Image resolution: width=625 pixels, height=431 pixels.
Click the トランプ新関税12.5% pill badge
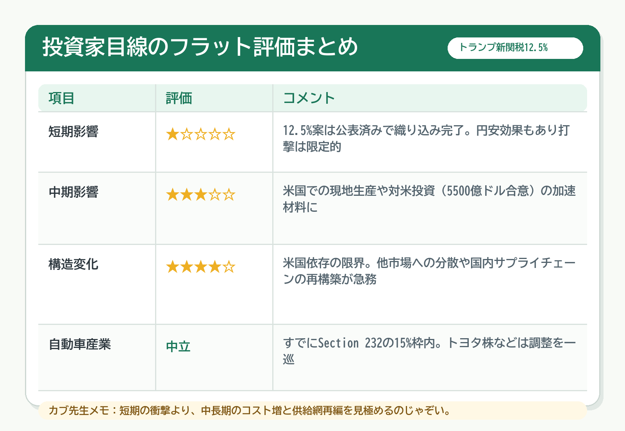click(x=515, y=48)
